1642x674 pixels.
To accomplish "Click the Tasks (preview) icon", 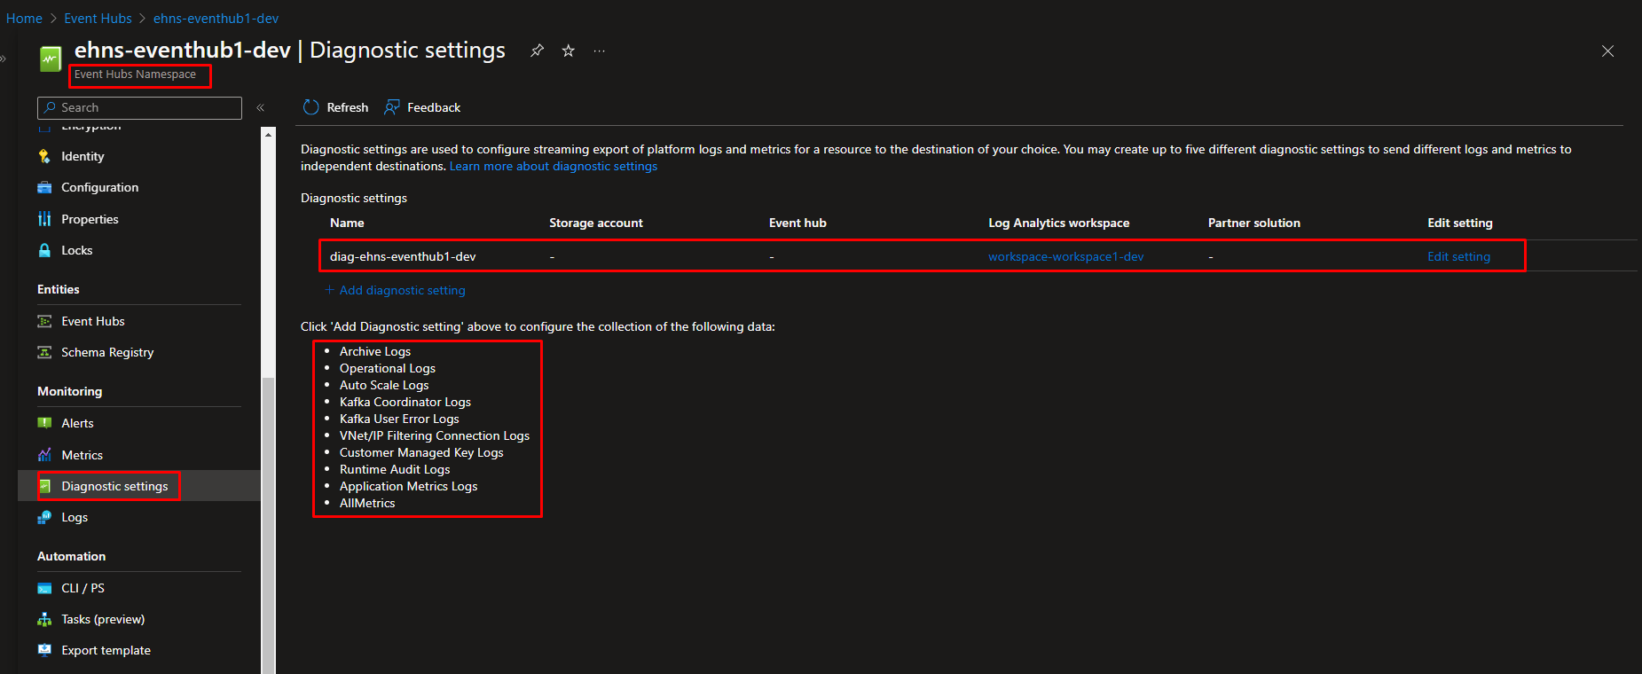I will pyautogui.click(x=44, y=619).
